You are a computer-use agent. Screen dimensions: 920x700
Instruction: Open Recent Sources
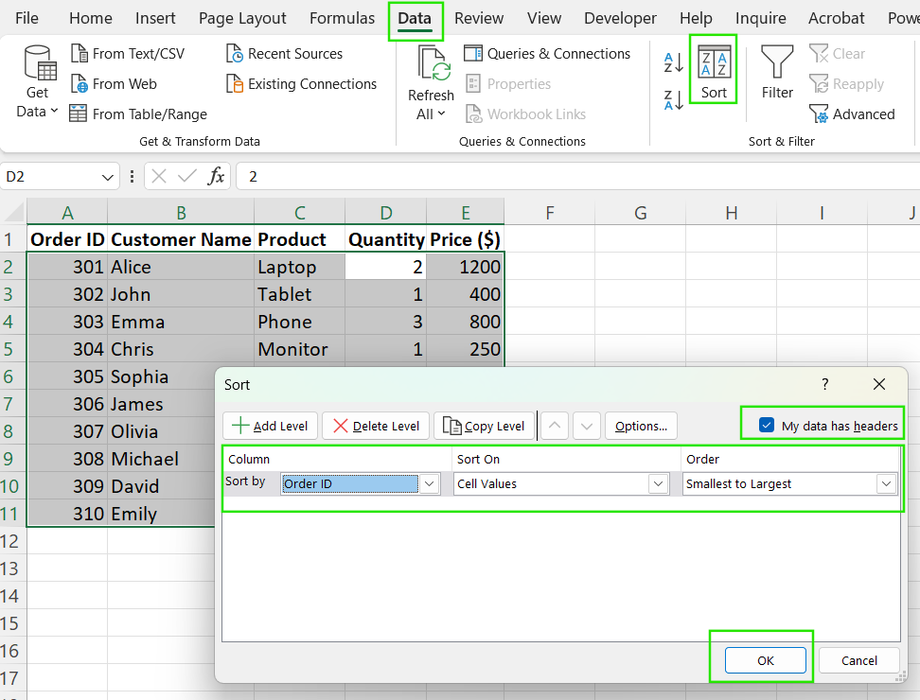[x=284, y=53]
